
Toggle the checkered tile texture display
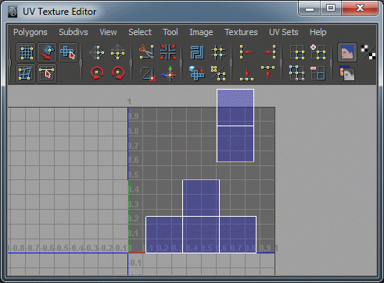click(x=368, y=52)
